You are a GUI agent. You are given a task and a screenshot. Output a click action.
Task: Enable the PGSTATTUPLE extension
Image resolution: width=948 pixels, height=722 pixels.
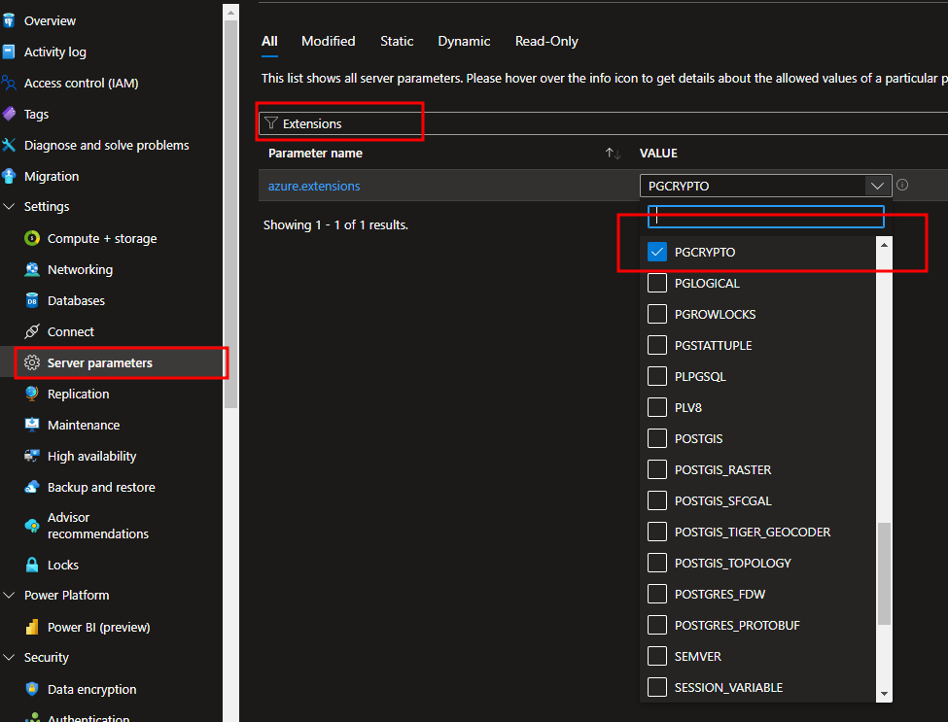657,345
